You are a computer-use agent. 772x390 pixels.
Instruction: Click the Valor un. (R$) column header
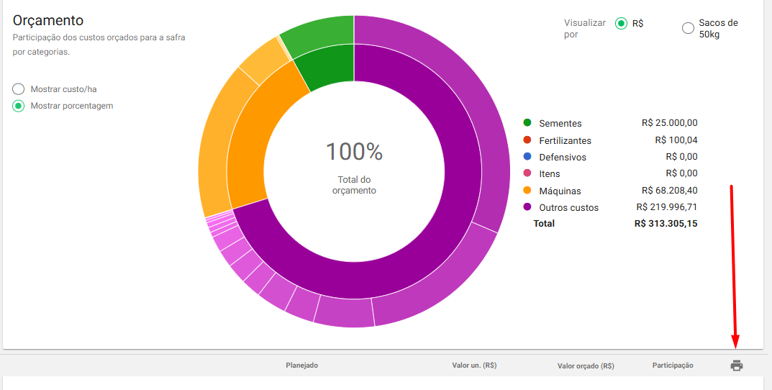[x=474, y=366]
